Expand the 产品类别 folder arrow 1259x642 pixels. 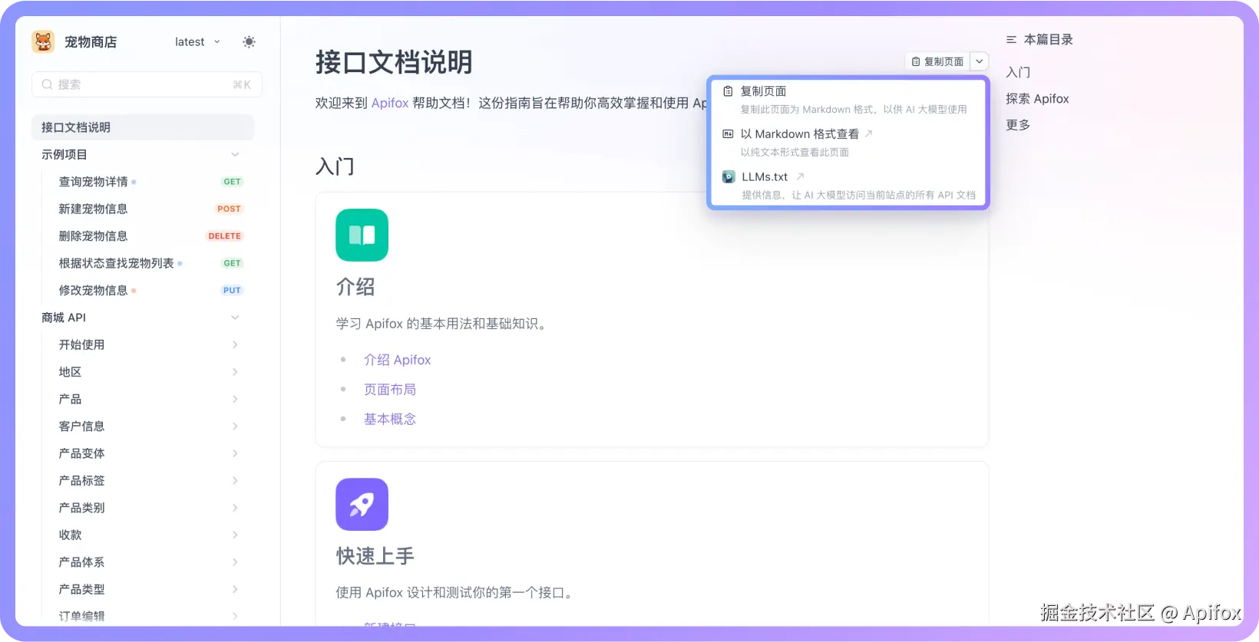(235, 508)
